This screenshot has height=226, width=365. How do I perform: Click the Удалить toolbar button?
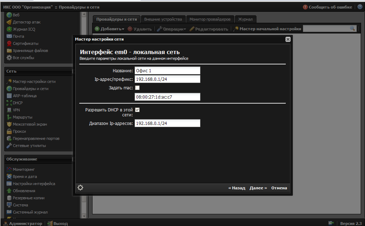140,29
